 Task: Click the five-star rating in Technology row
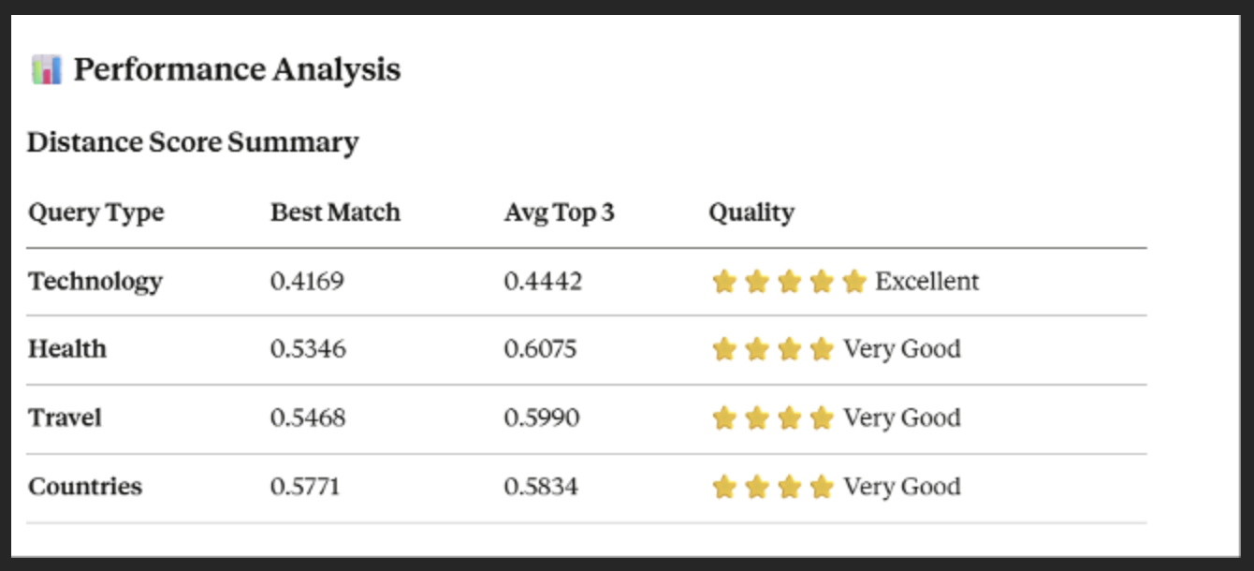pyautogui.click(x=788, y=282)
